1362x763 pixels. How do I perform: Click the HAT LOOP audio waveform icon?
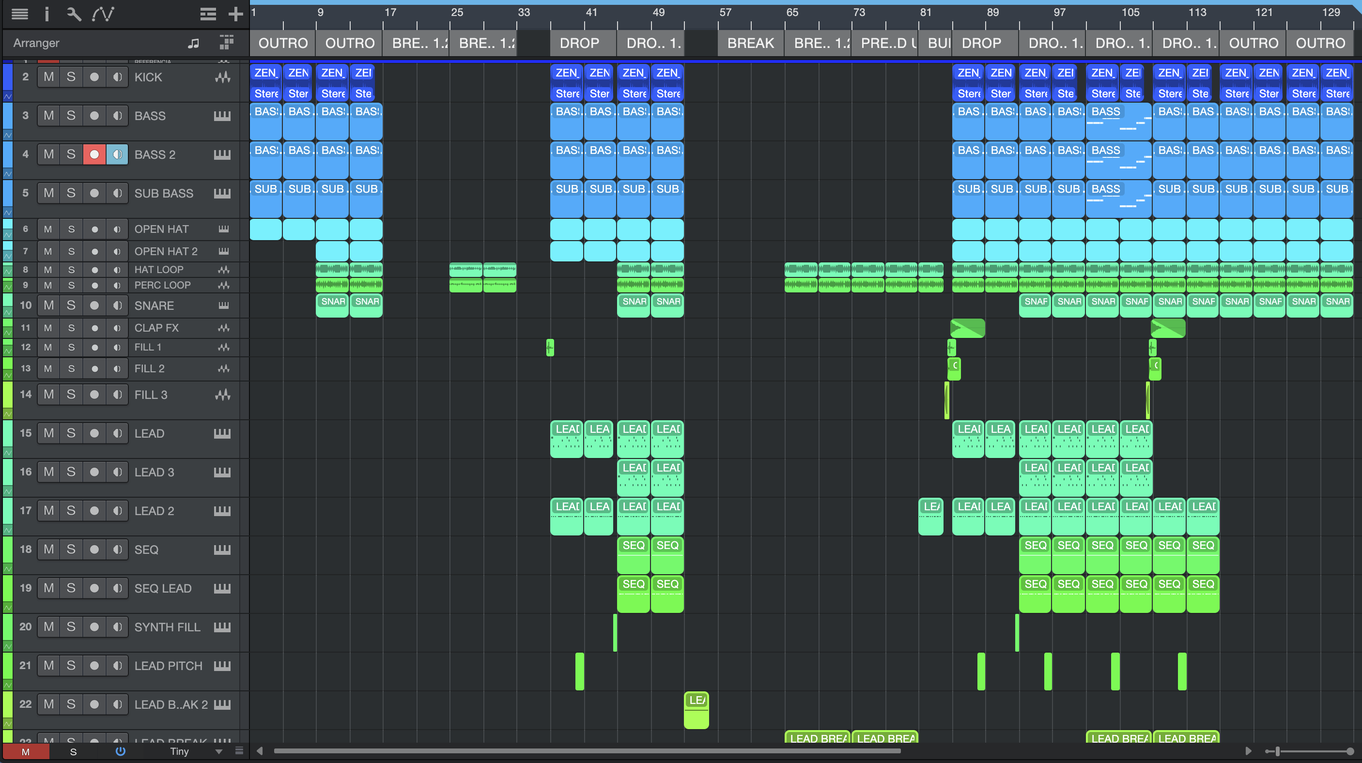224,270
